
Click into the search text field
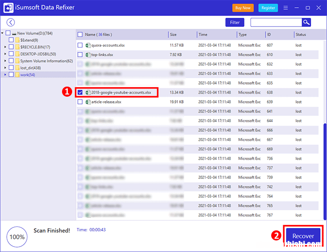(276, 22)
